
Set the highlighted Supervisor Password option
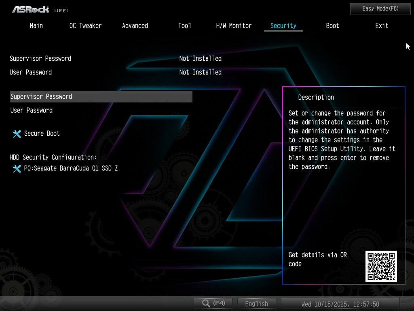(101, 96)
